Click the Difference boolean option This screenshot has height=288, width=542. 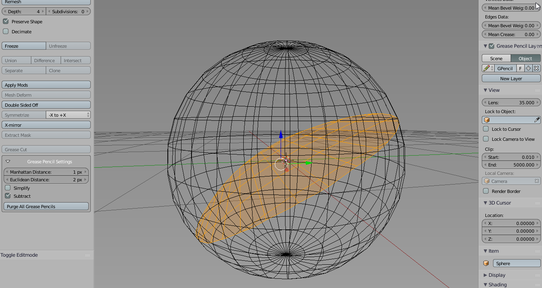[46, 61]
